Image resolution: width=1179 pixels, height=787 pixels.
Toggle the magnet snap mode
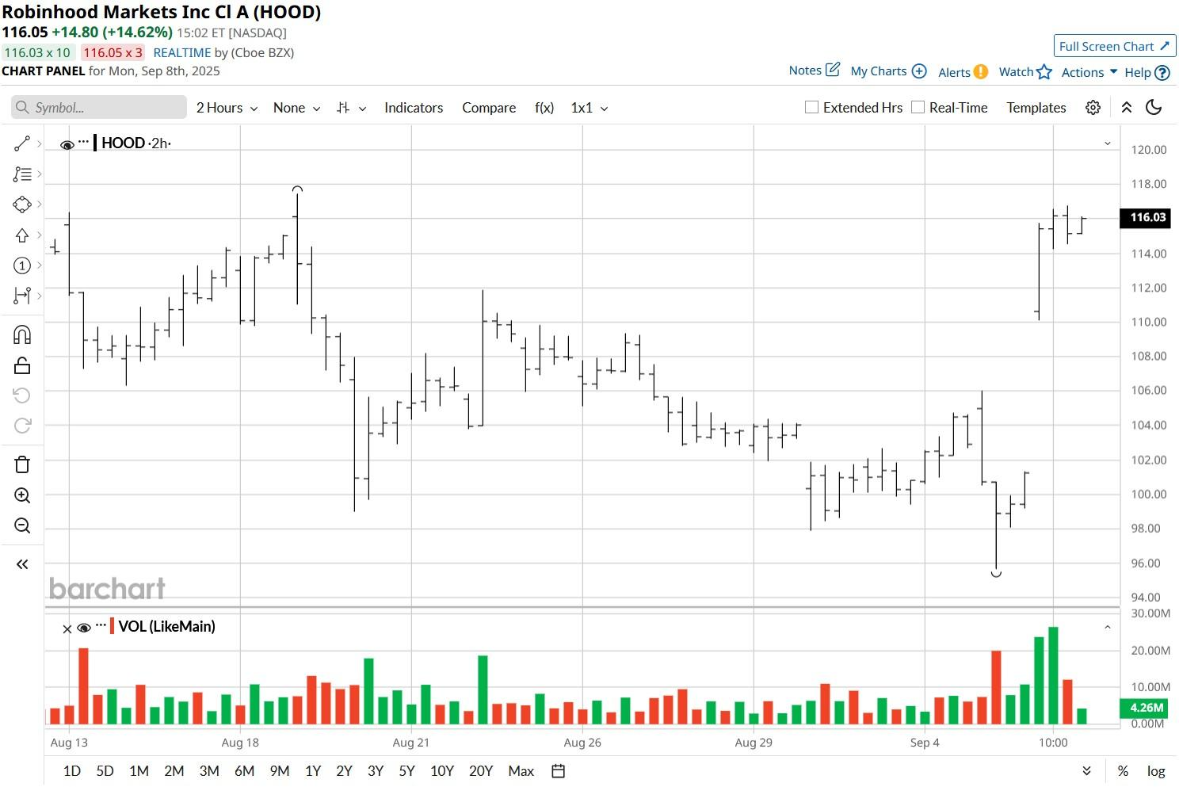[22, 334]
